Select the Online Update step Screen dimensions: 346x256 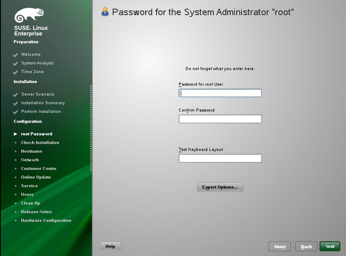point(36,177)
